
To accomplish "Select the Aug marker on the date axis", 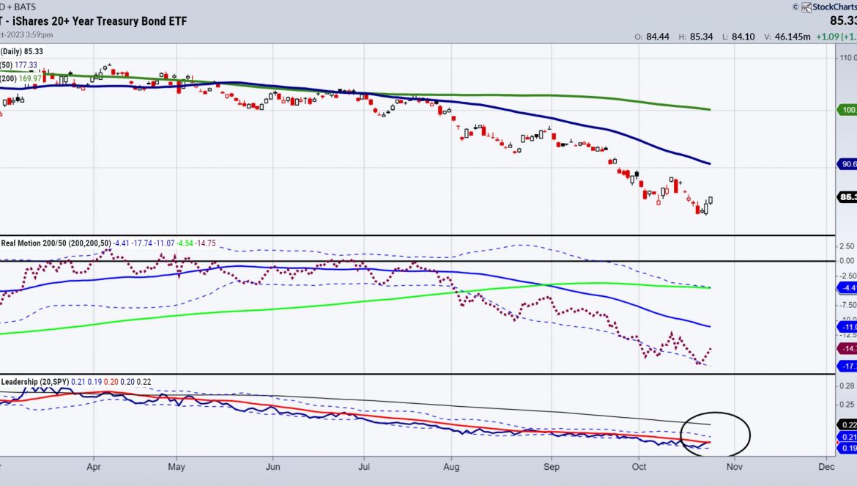I will pyautogui.click(x=451, y=467).
